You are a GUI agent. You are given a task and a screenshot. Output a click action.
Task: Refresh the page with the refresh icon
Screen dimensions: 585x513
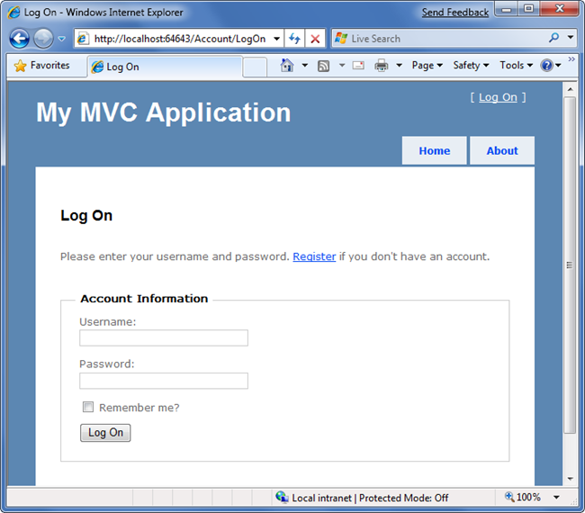(x=294, y=39)
